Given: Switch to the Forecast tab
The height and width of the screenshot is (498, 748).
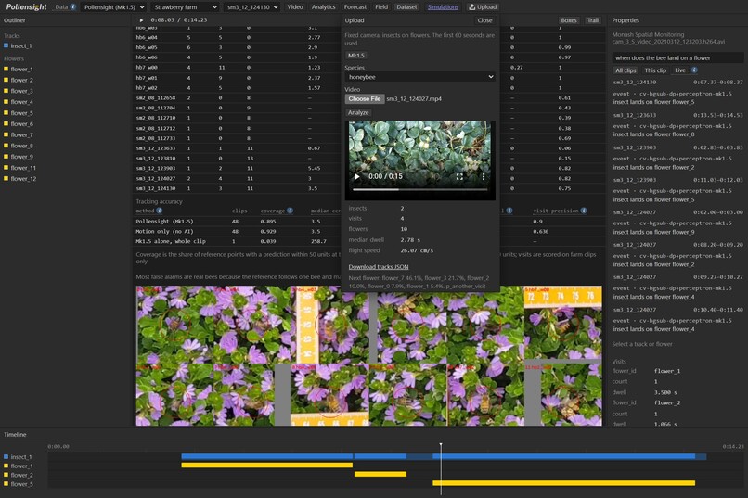Looking at the screenshot, I should coord(355,7).
